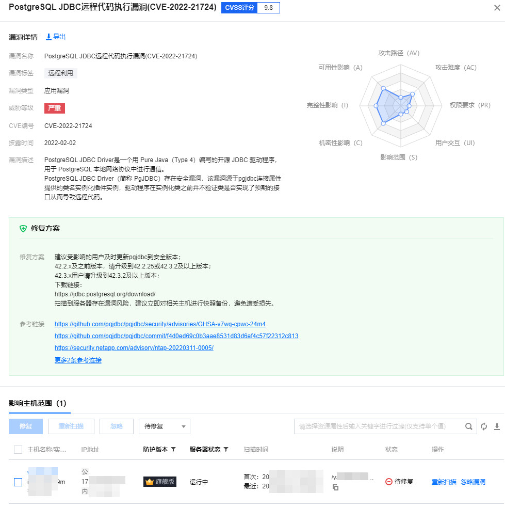Click the IP地址 column header
505x508 pixels.
pos(90,450)
